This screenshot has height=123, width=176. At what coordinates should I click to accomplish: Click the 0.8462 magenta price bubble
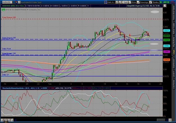tap(166, 52)
